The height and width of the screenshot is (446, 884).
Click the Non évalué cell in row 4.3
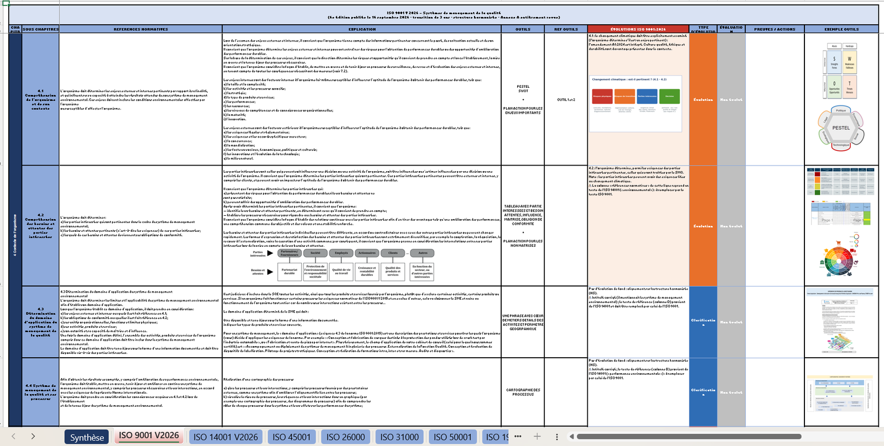(732, 322)
